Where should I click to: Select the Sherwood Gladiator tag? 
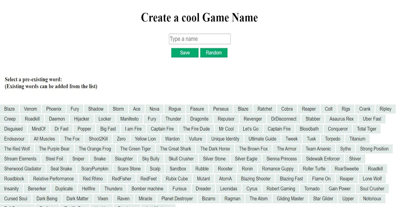point(23,169)
